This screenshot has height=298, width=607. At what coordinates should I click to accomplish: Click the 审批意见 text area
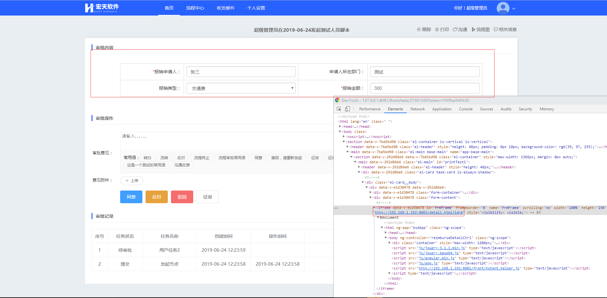[x=227, y=140]
